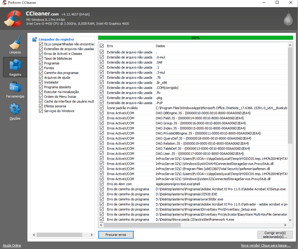The width and height of the screenshot is (298, 249).
Task: Open the Registro registry section
Action: 15,67
